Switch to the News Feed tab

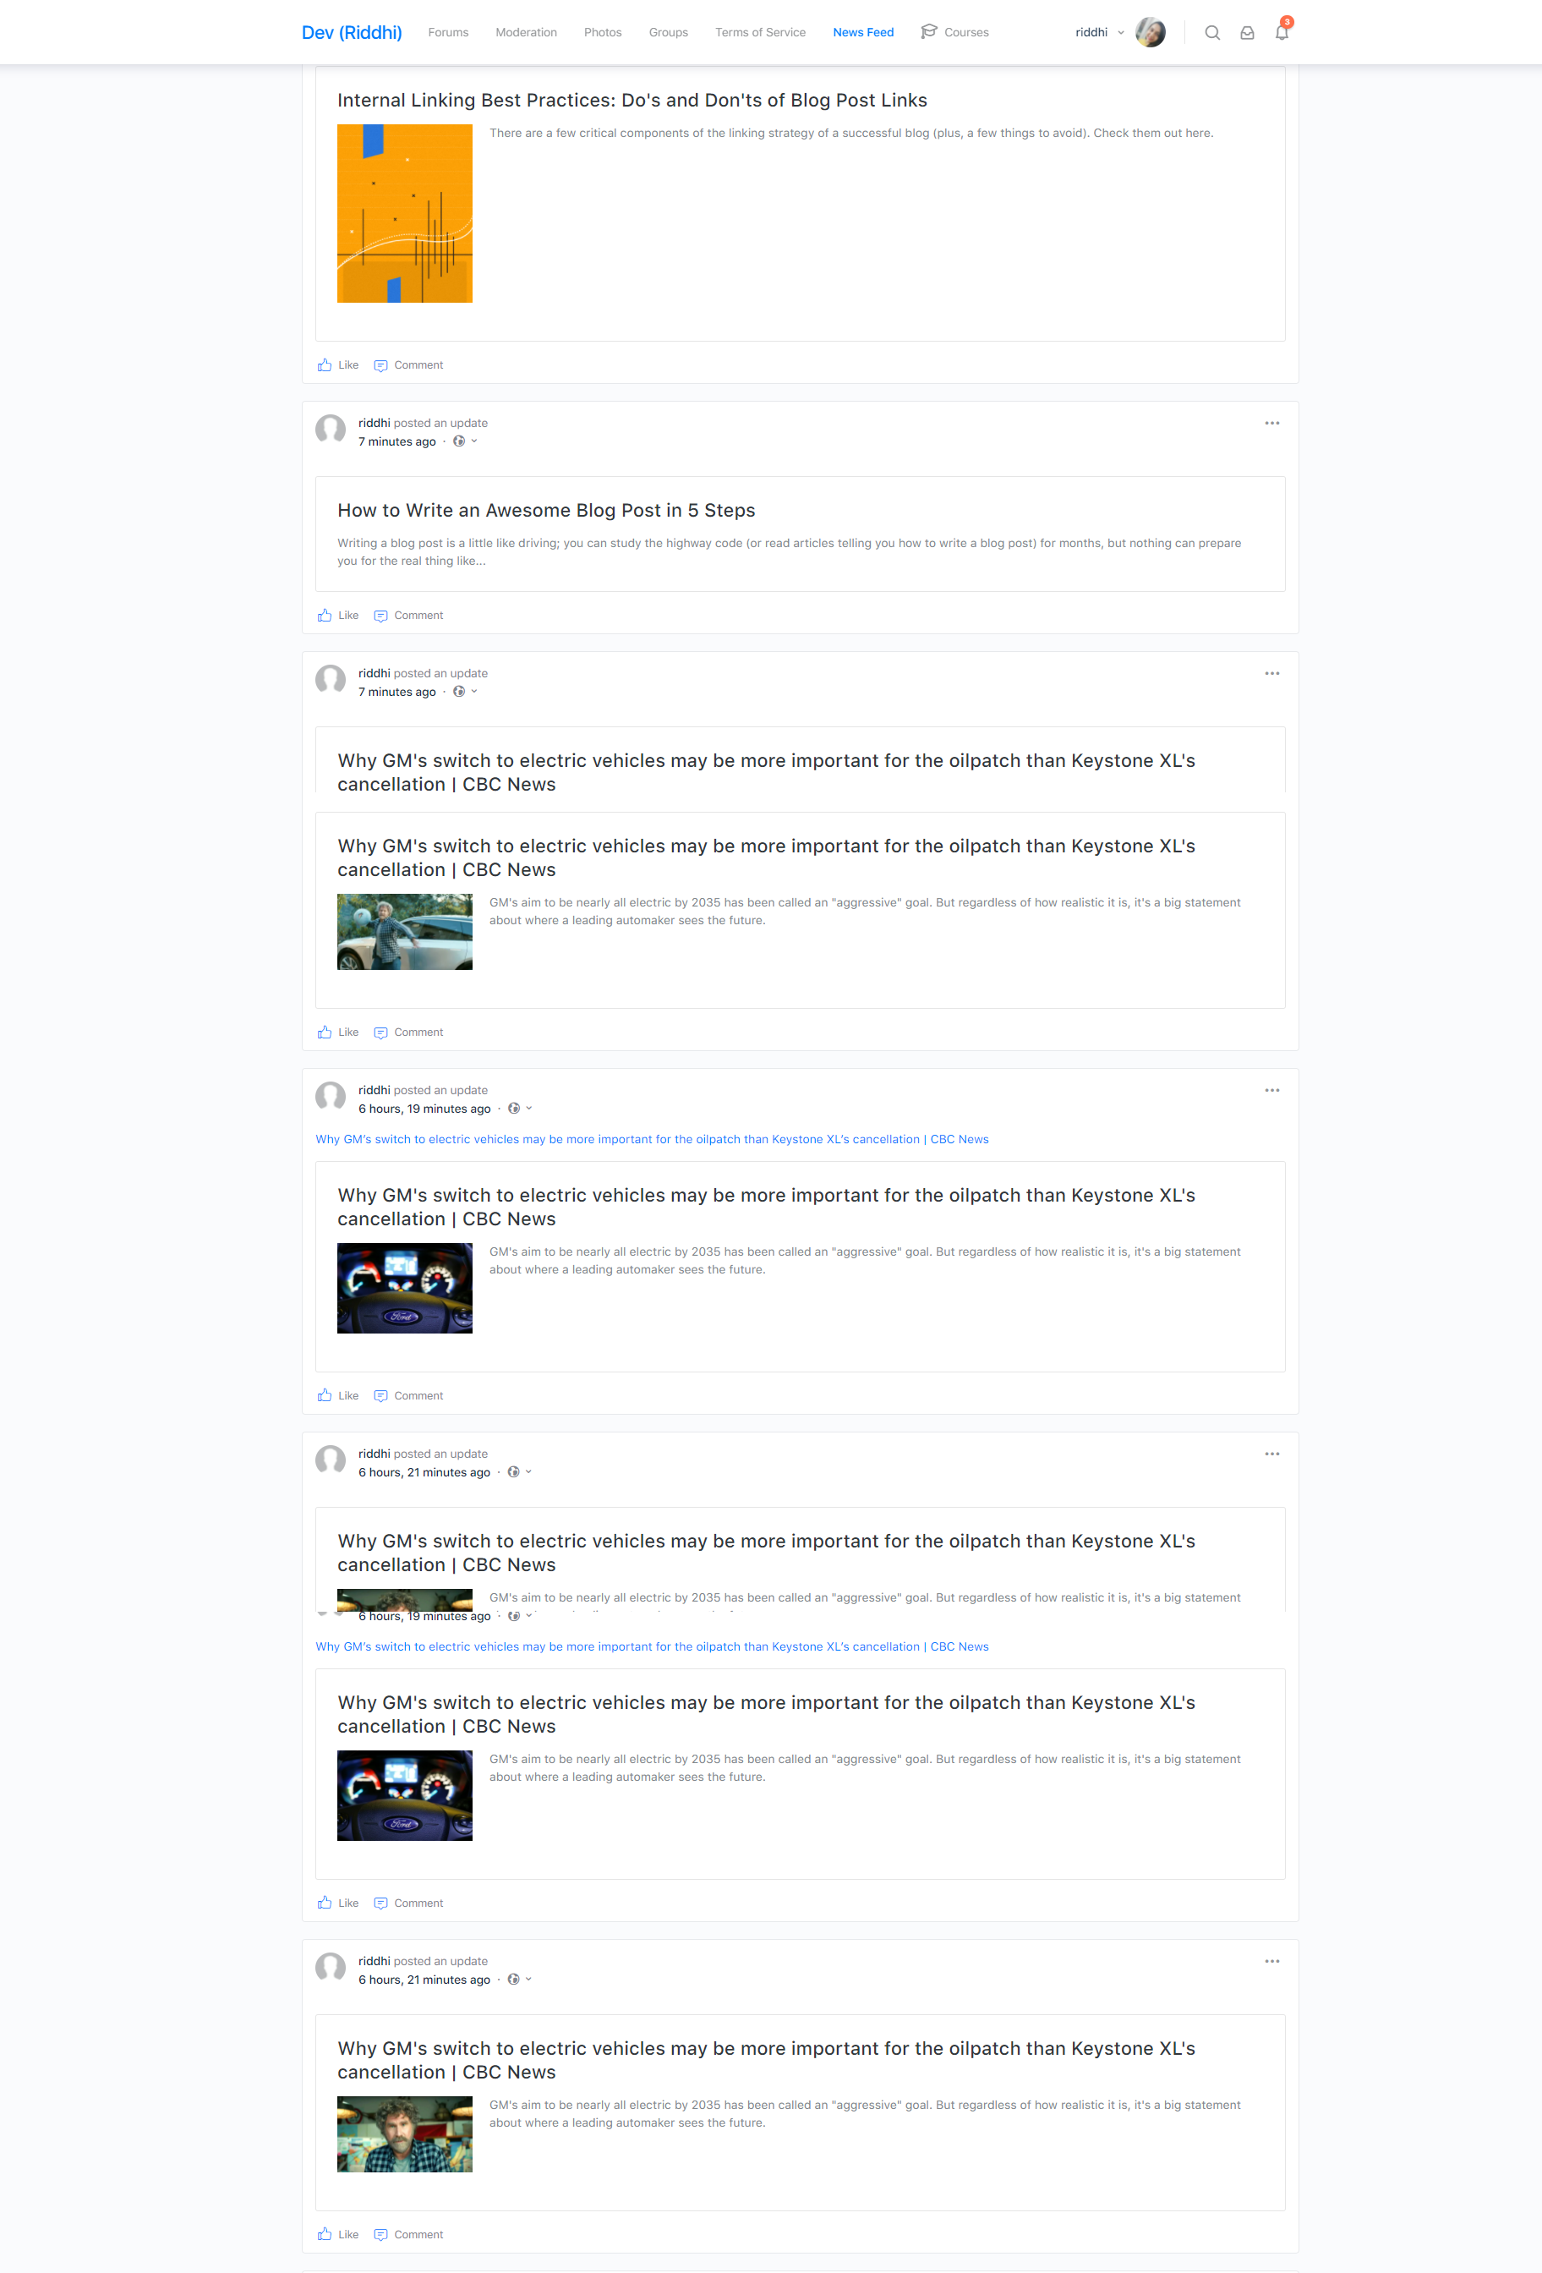point(863,32)
